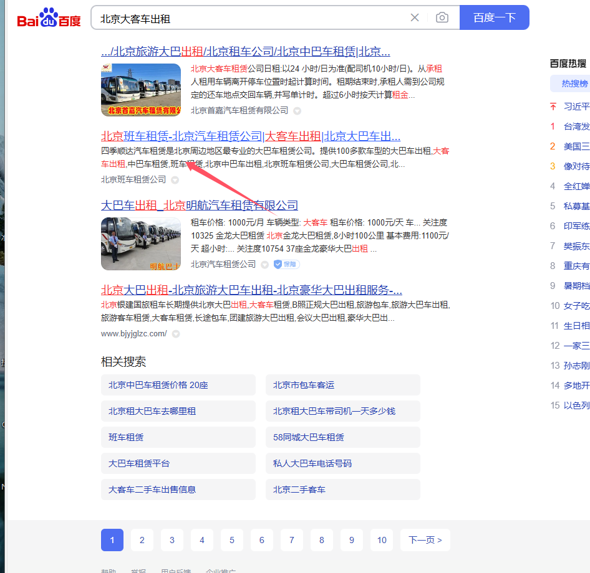Open hot search number 6 印军练
Screen dimensions: 590x573
(x=576, y=226)
